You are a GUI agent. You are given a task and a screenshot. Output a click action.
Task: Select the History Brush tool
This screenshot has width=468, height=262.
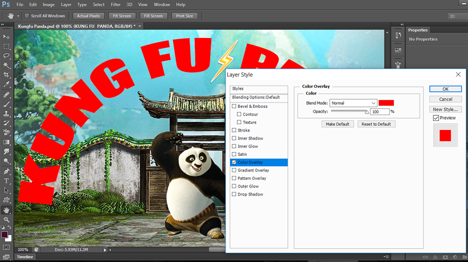click(6, 123)
